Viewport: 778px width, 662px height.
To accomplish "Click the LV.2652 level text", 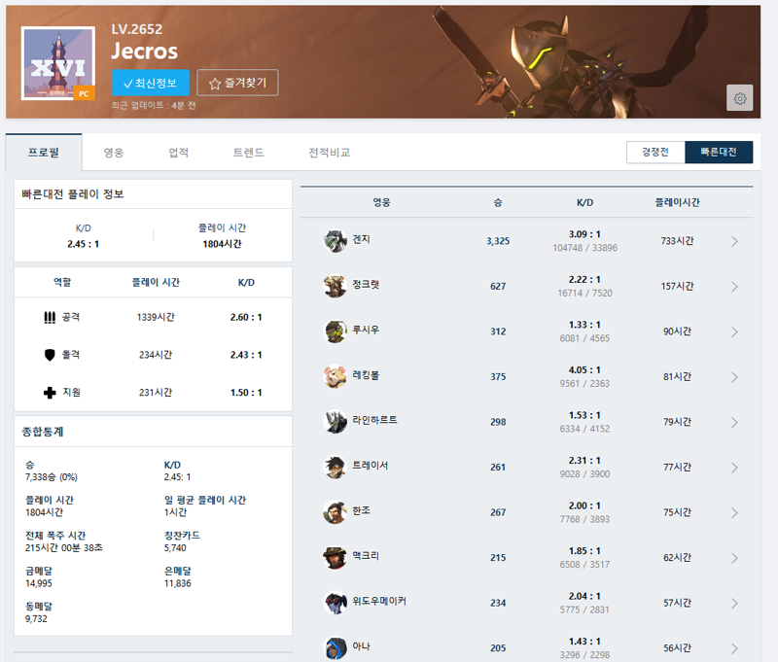I will tap(137, 29).
